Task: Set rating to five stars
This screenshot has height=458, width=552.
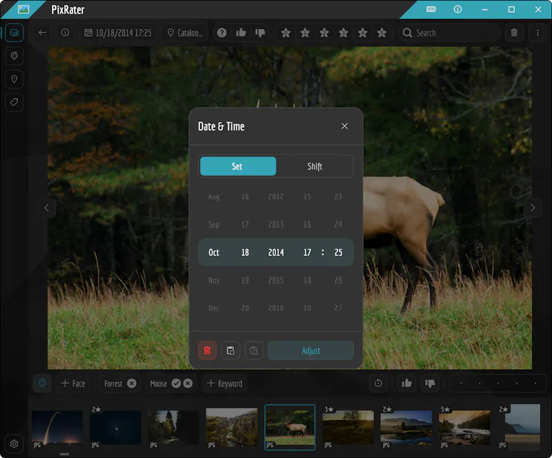Action: tap(382, 32)
